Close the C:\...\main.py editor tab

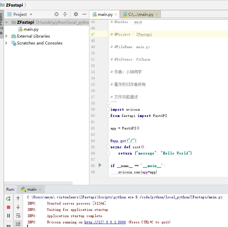click(x=156, y=14)
